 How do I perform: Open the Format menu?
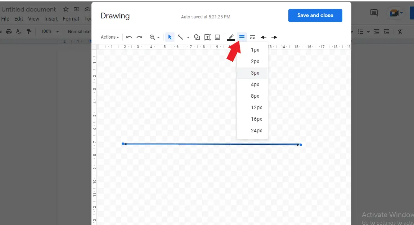click(x=71, y=19)
